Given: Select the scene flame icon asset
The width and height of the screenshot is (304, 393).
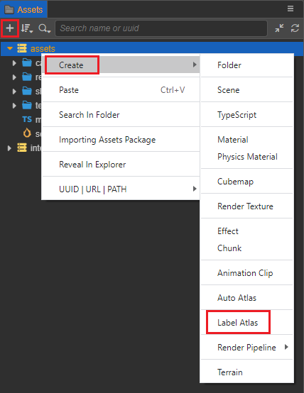Looking at the screenshot, I should [x=27, y=133].
